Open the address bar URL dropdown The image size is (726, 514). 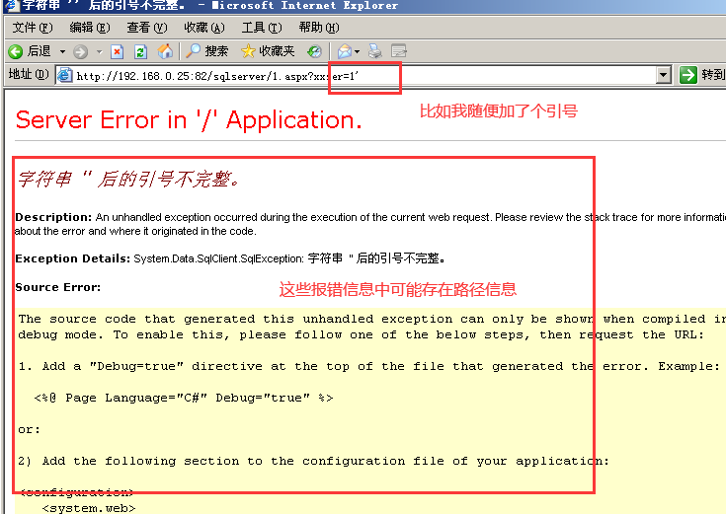[664, 76]
